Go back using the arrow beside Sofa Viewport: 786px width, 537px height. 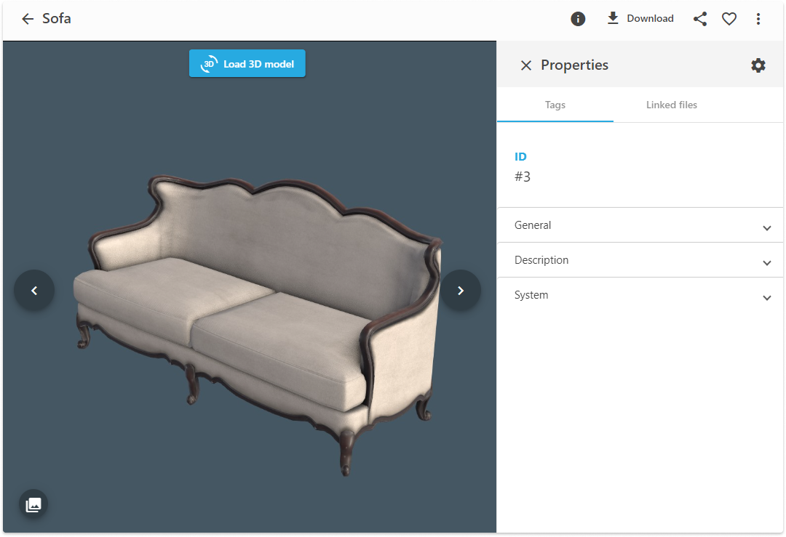pos(28,19)
